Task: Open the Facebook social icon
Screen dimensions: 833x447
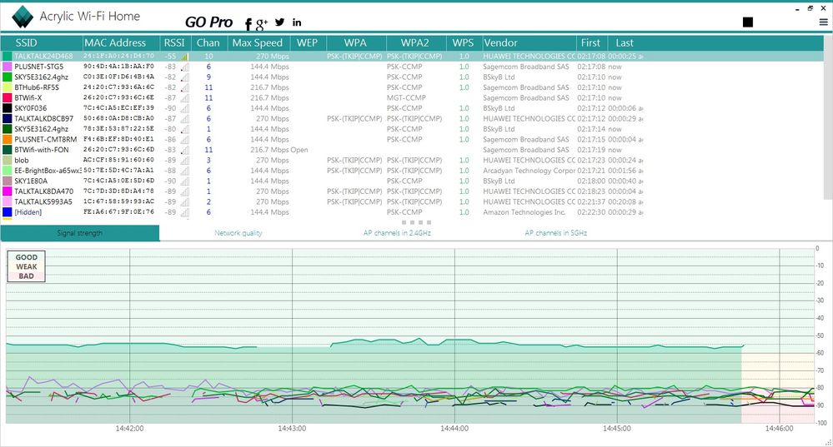Action: (248, 24)
